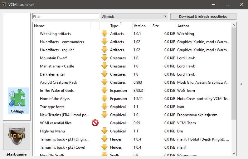Select the Dark elemental mod row
This screenshot has height=159, width=248.
(52, 74)
